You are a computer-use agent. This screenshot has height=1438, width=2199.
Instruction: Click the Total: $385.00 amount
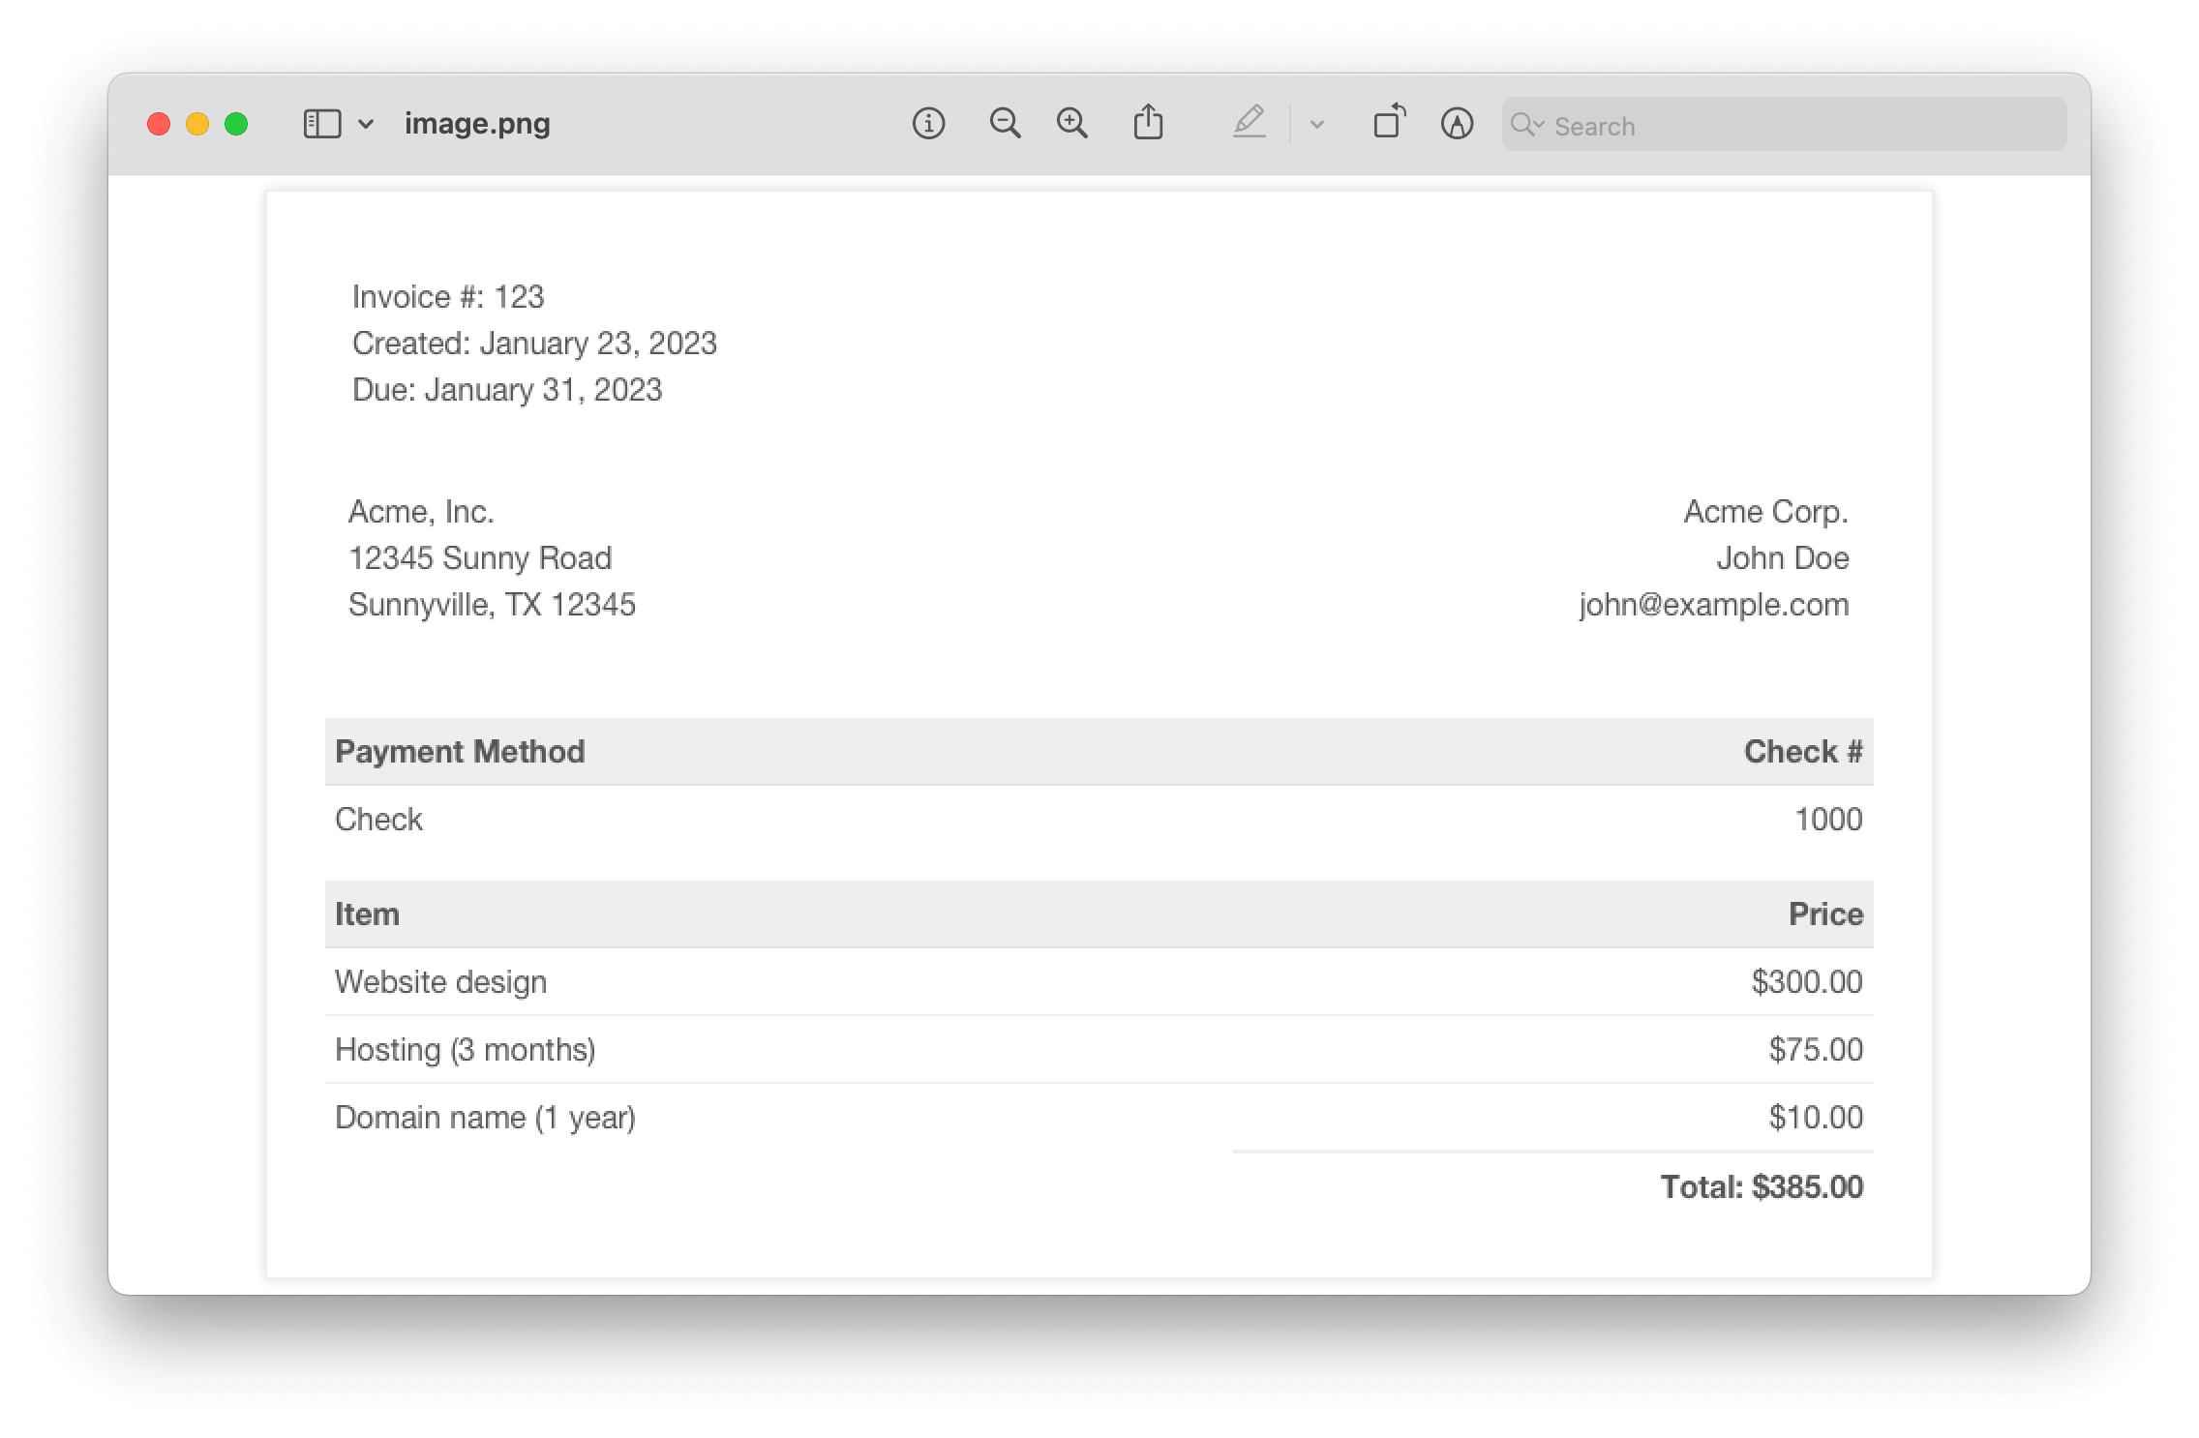(1761, 1186)
